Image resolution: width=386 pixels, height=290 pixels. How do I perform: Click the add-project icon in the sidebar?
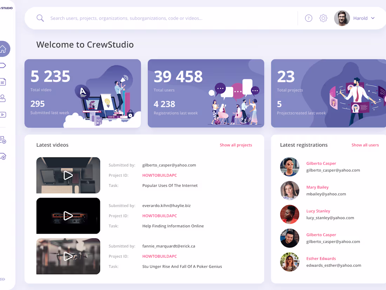click(3, 140)
